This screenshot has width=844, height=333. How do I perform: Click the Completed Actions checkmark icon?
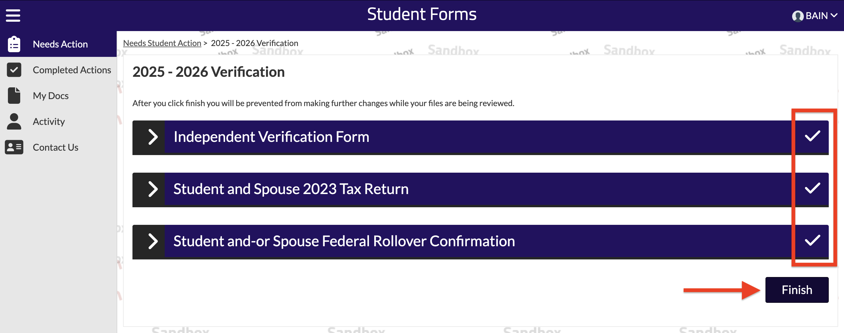pyautogui.click(x=14, y=69)
